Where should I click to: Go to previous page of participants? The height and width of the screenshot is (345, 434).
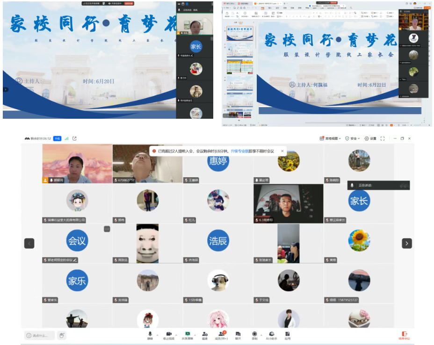point(29,243)
